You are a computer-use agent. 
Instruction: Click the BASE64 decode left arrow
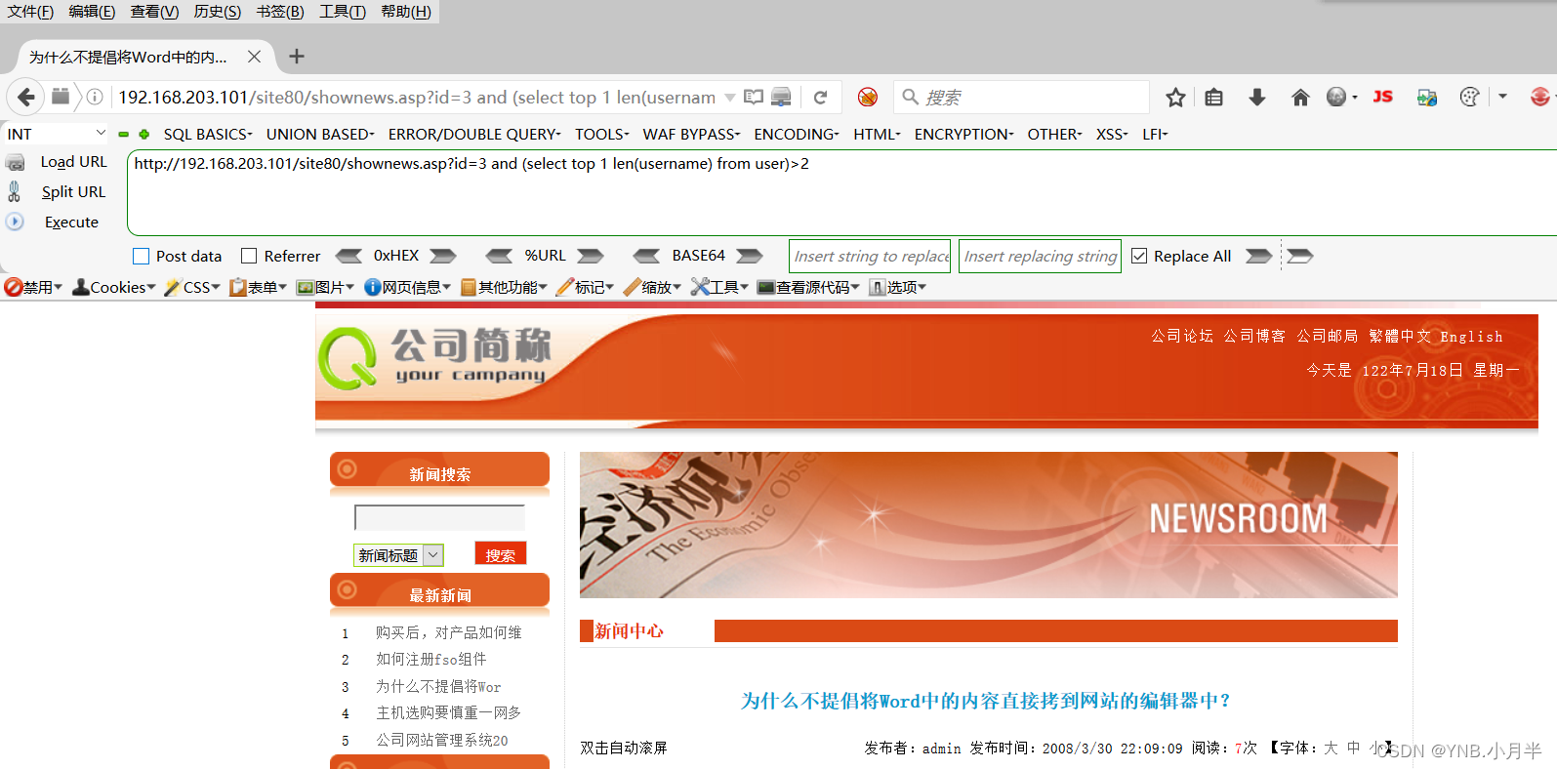click(646, 256)
